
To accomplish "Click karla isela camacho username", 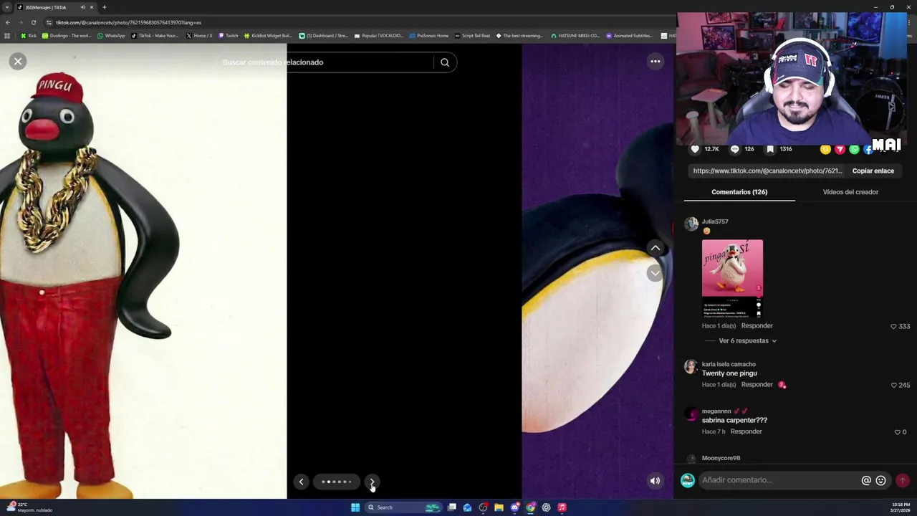I will pos(729,364).
